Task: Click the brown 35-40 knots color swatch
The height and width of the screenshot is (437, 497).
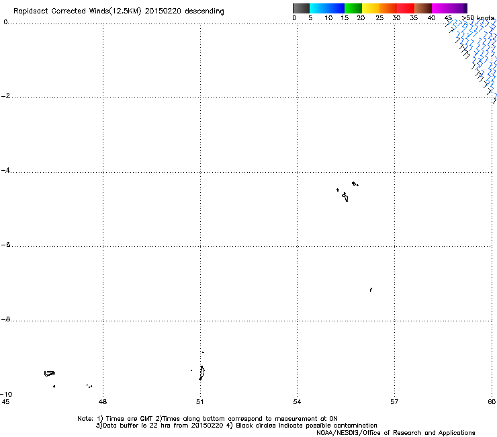Action: point(423,8)
